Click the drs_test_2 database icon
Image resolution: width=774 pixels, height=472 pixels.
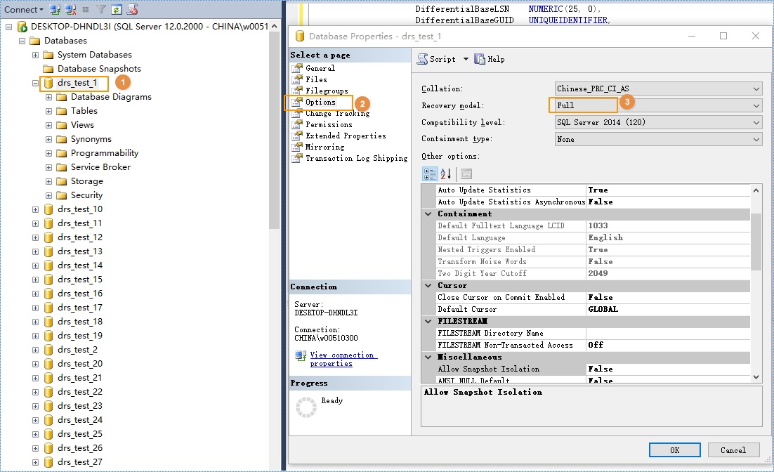tap(48, 350)
